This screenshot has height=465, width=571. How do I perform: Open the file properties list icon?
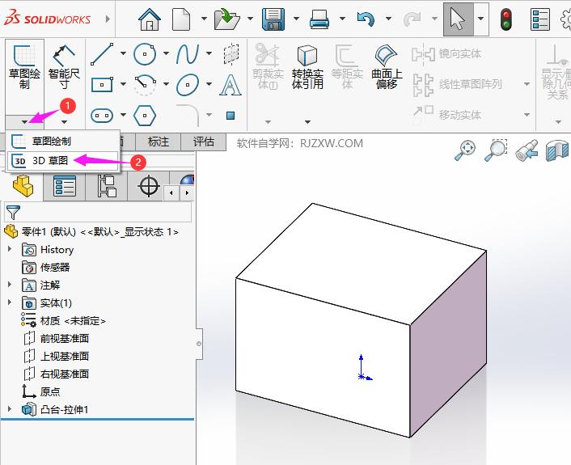coord(540,19)
